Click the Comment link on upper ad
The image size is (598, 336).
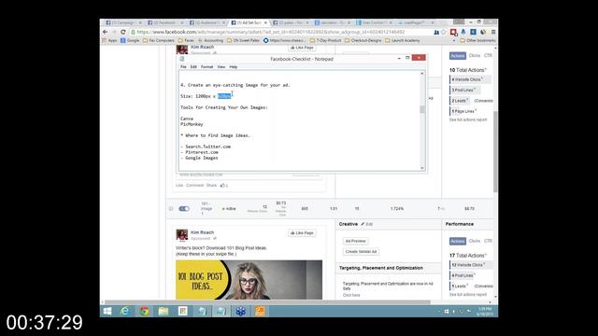[195, 186]
